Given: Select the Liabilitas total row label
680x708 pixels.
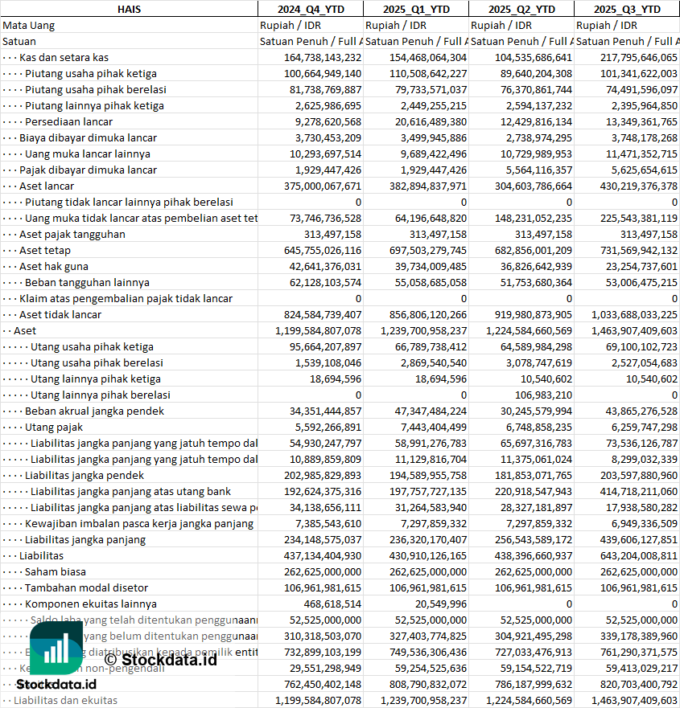Looking at the screenshot, I should (41, 556).
